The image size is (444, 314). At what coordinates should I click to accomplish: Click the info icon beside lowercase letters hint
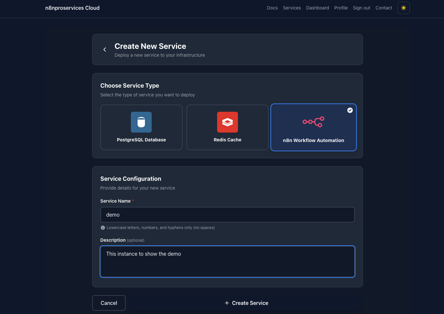(x=103, y=228)
